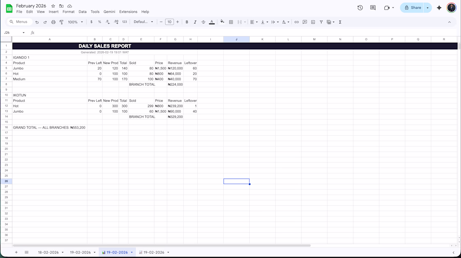The height and width of the screenshot is (258, 461).
Task: Select the paint format roller icon
Action: [x=62, y=22]
